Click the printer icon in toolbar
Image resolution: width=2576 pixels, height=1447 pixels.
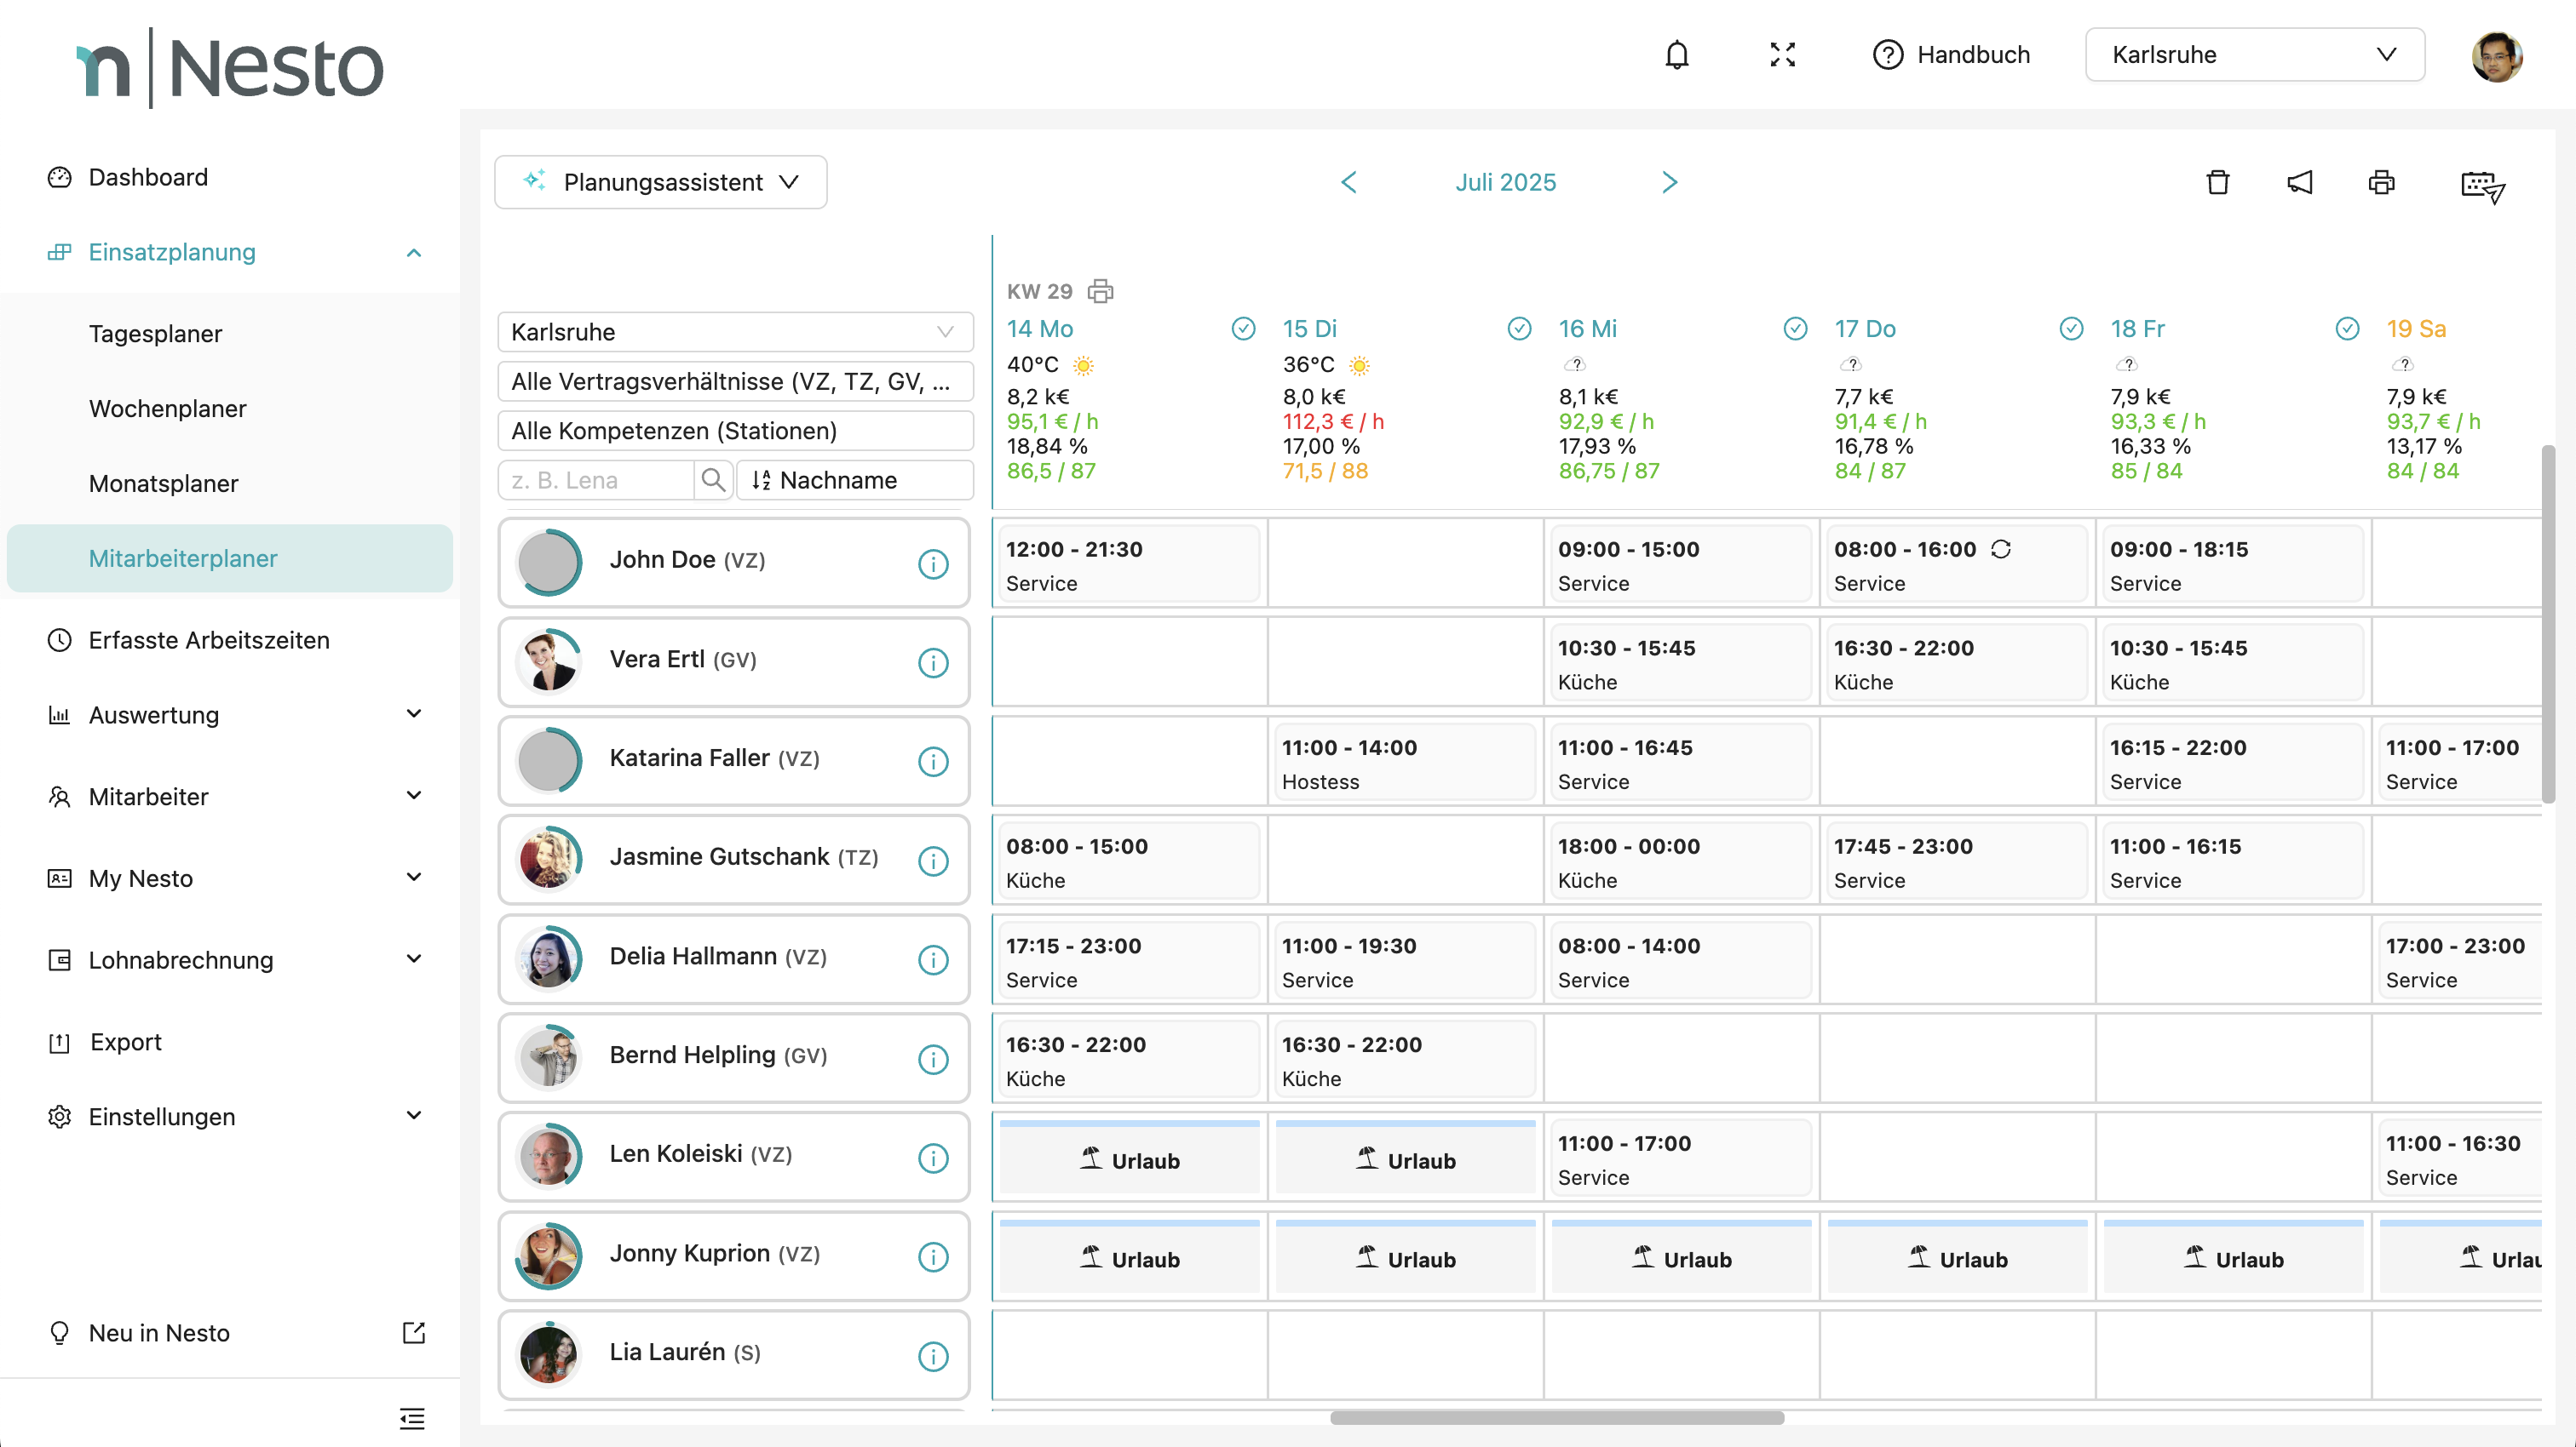pos(2381,182)
